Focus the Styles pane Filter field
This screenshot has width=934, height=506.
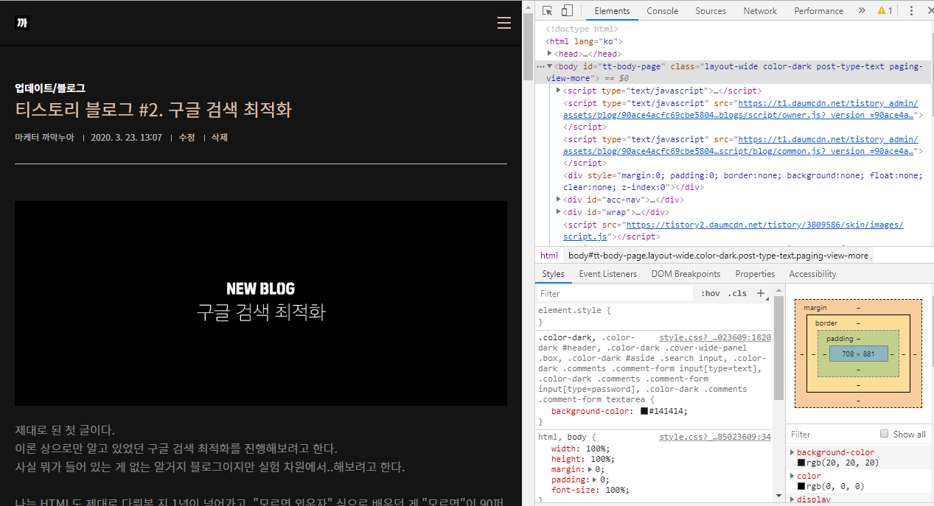(616, 293)
